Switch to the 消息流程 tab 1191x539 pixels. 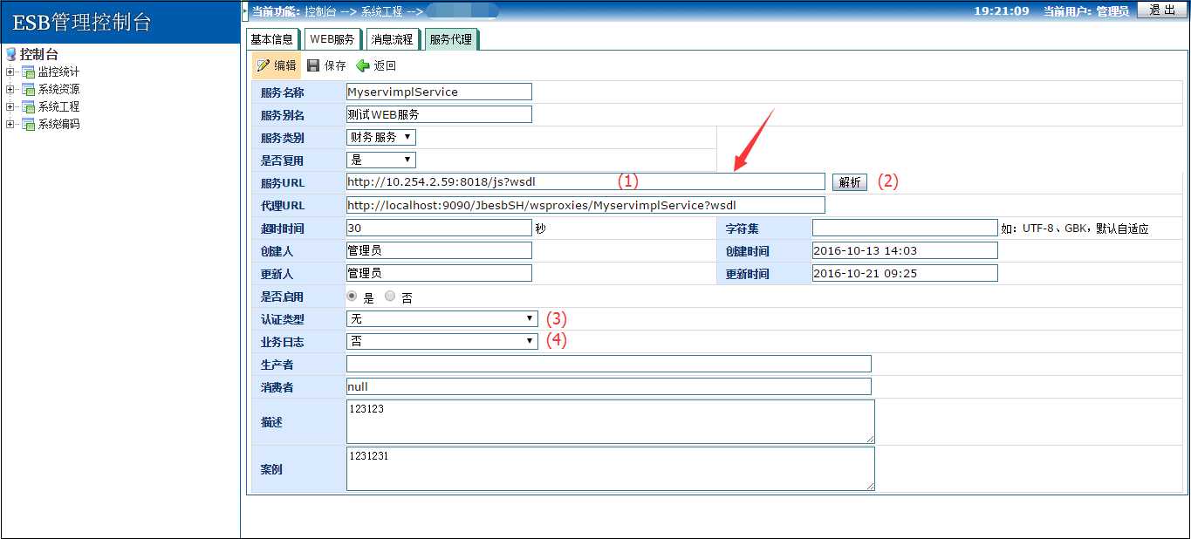[x=392, y=39]
